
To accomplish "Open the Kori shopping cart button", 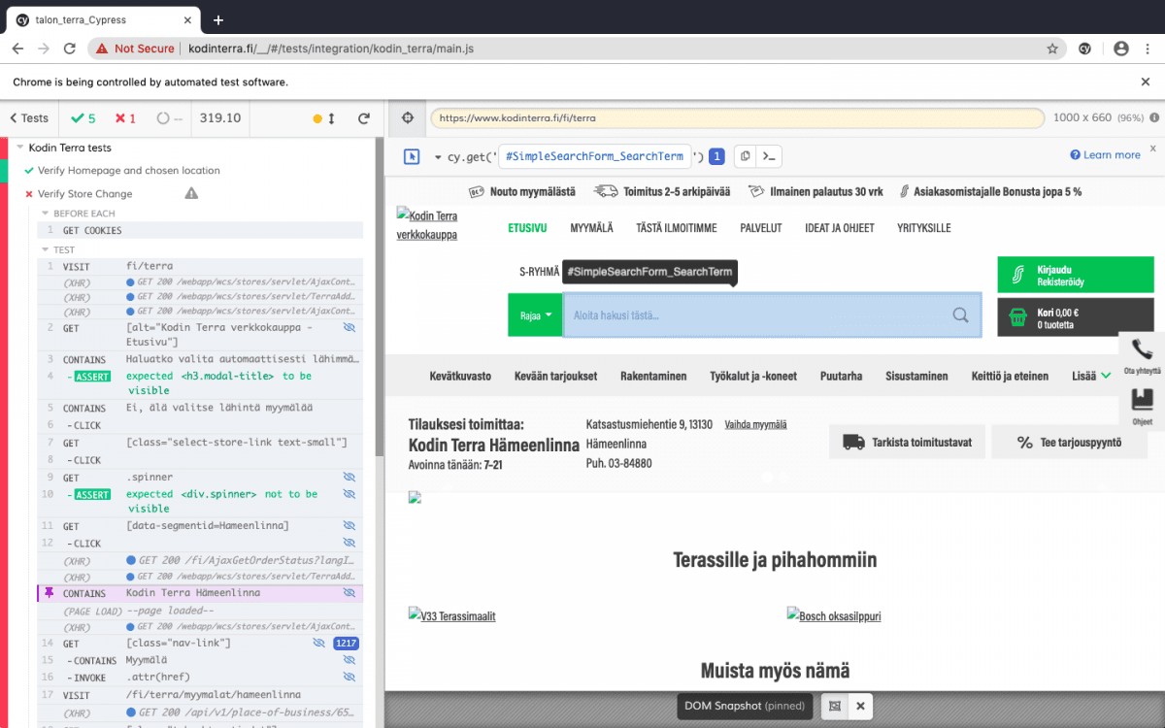I will 1076,317.
